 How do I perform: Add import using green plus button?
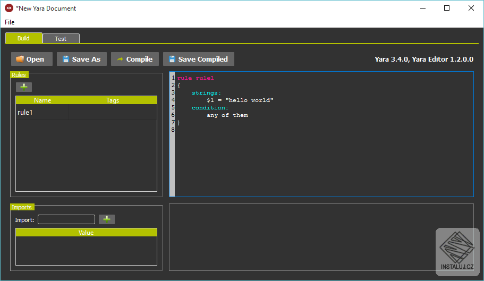107,219
